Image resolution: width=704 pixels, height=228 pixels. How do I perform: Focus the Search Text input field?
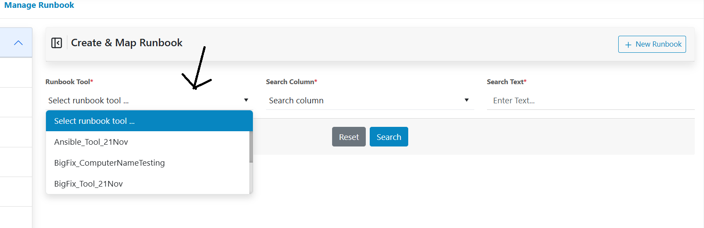coord(590,101)
